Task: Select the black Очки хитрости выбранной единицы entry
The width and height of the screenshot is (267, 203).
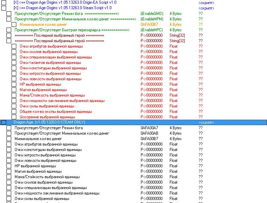Action: (x=45, y=155)
